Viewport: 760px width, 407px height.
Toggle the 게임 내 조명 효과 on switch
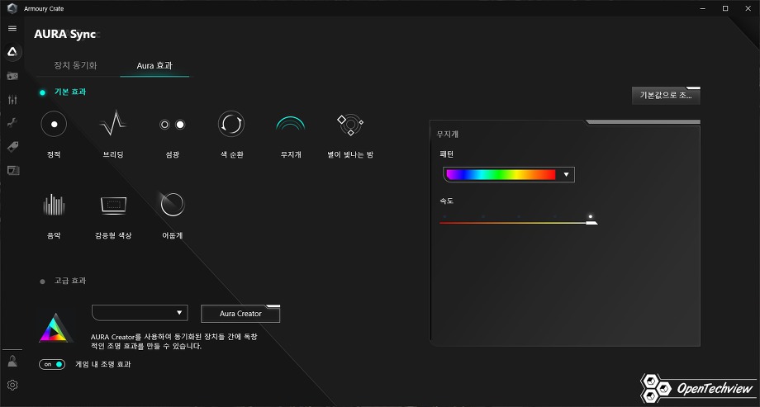(x=52, y=364)
